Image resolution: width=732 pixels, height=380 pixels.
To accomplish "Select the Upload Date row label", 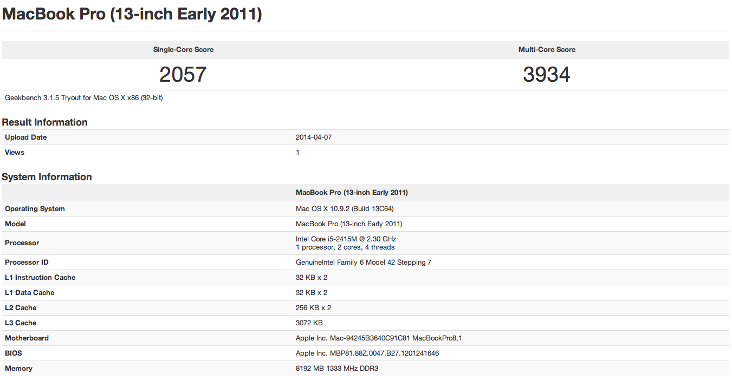I will pos(26,137).
